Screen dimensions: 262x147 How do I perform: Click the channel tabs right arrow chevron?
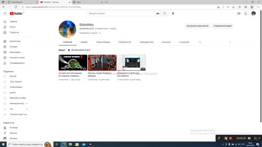[230, 42]
